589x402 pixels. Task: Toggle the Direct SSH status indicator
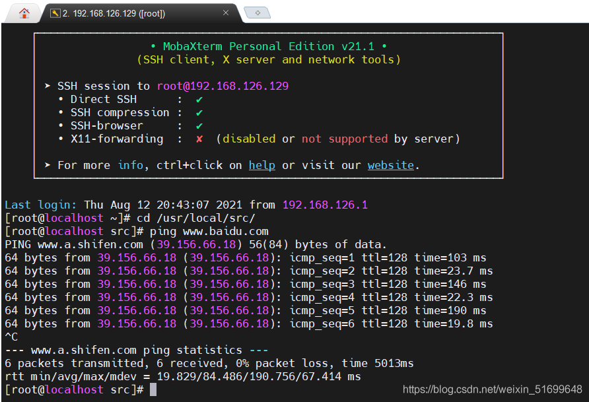pyautogui.click(x=201, y=99)
